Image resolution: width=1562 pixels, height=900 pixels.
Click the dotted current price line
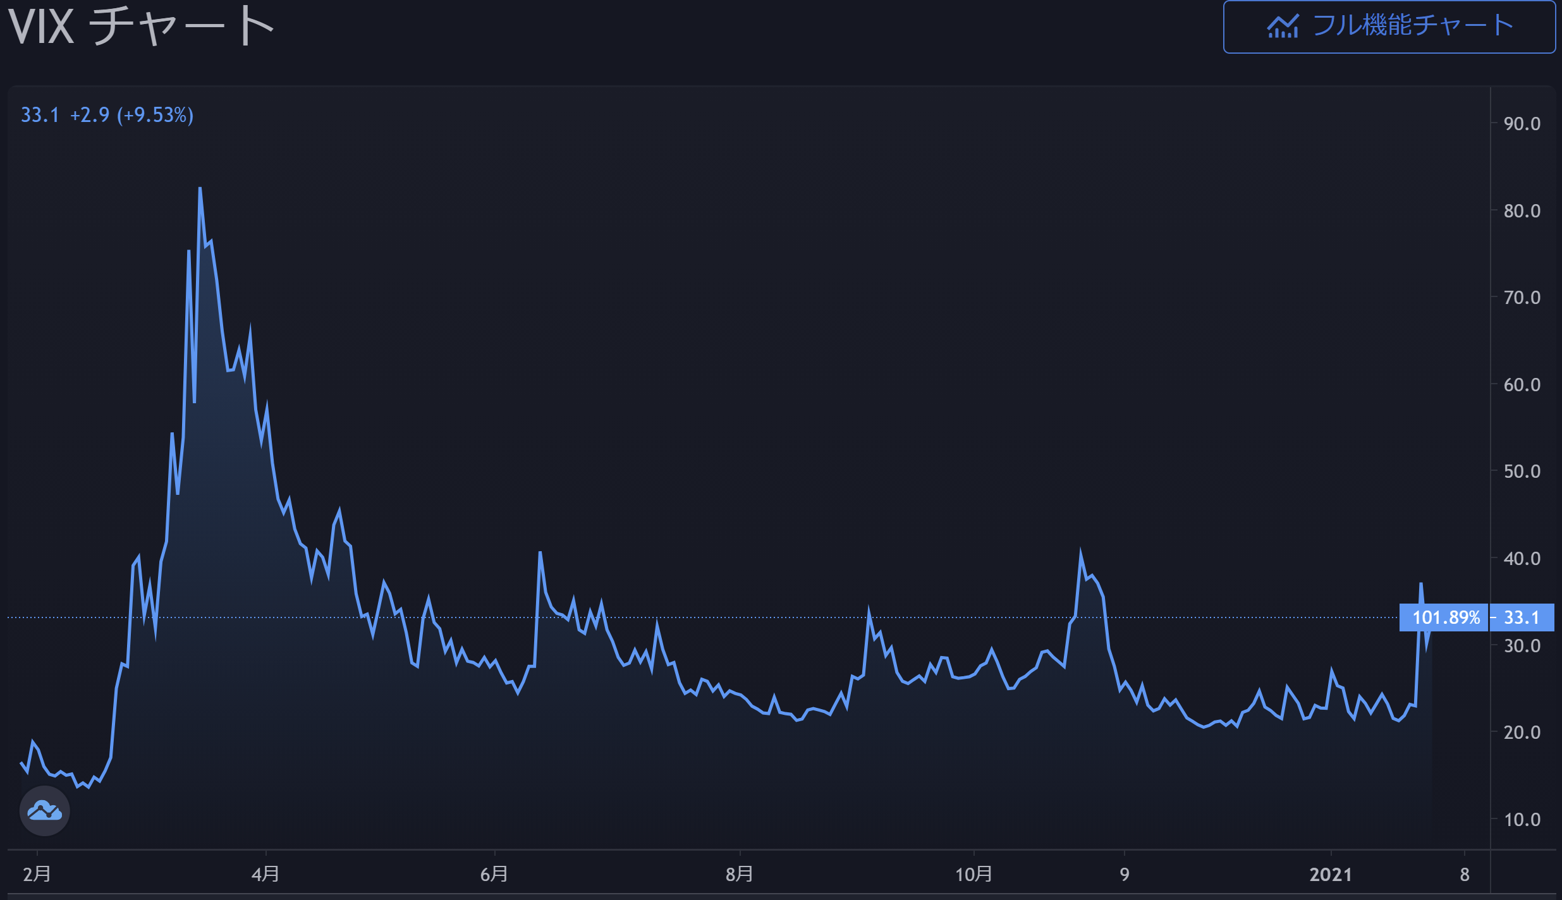695,617
